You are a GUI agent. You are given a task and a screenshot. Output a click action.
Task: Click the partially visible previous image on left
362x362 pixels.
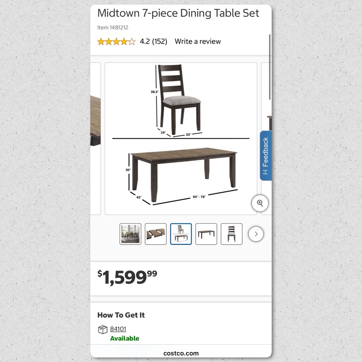pos(95,138)
